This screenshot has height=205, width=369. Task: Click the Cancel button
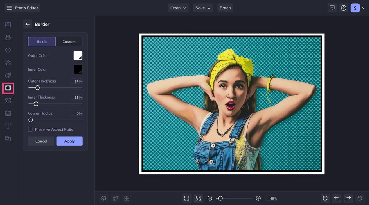41,141
